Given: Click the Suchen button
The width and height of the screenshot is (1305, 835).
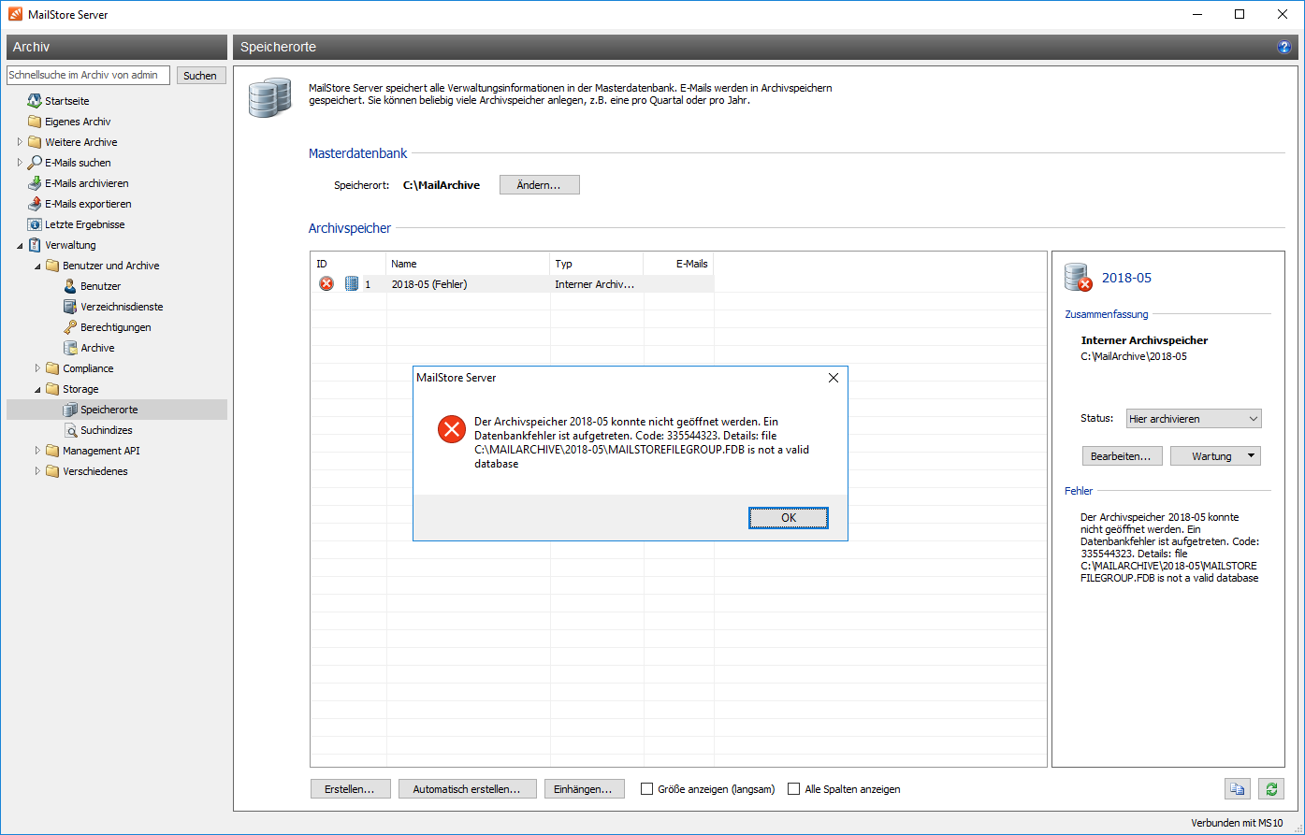Looking at the screenshot, I should 200,76.
